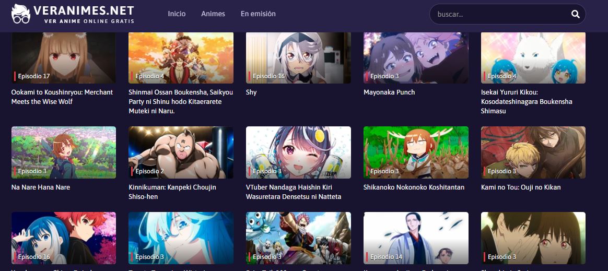Open the Animes menu item
This screenshot has height=271, width=608.
(213, 14)
